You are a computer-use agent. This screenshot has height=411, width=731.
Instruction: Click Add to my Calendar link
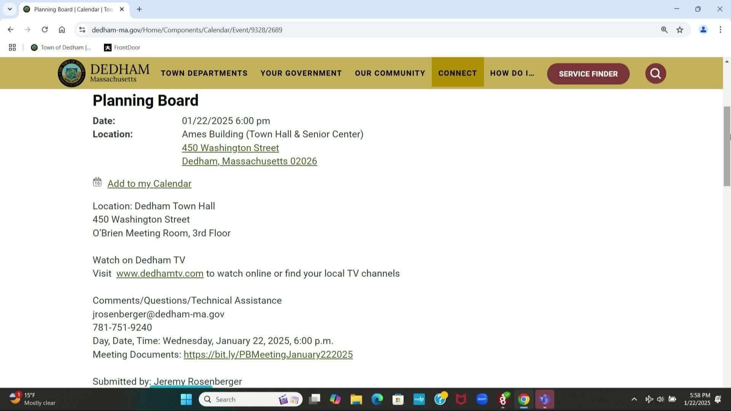tap(149, 183)
